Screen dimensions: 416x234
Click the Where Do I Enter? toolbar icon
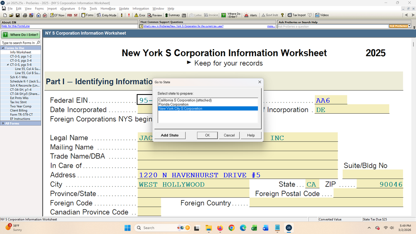point(231,15)
